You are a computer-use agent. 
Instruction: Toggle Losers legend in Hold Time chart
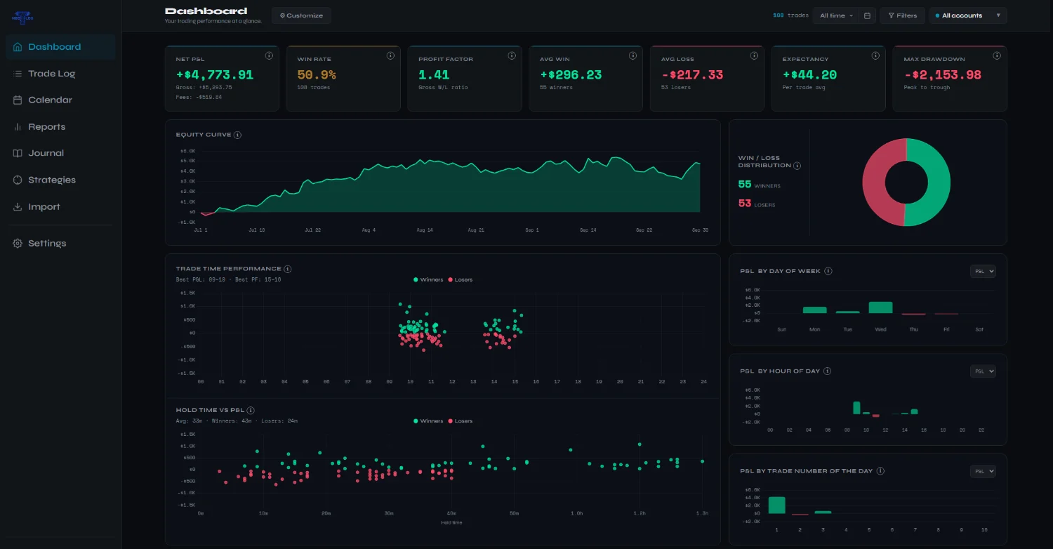pyautogui.click(x=461, y=421)
